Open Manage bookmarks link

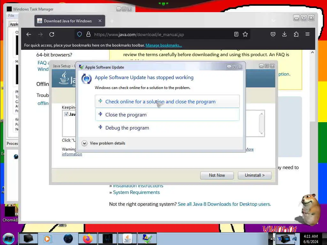pos(164,45)
